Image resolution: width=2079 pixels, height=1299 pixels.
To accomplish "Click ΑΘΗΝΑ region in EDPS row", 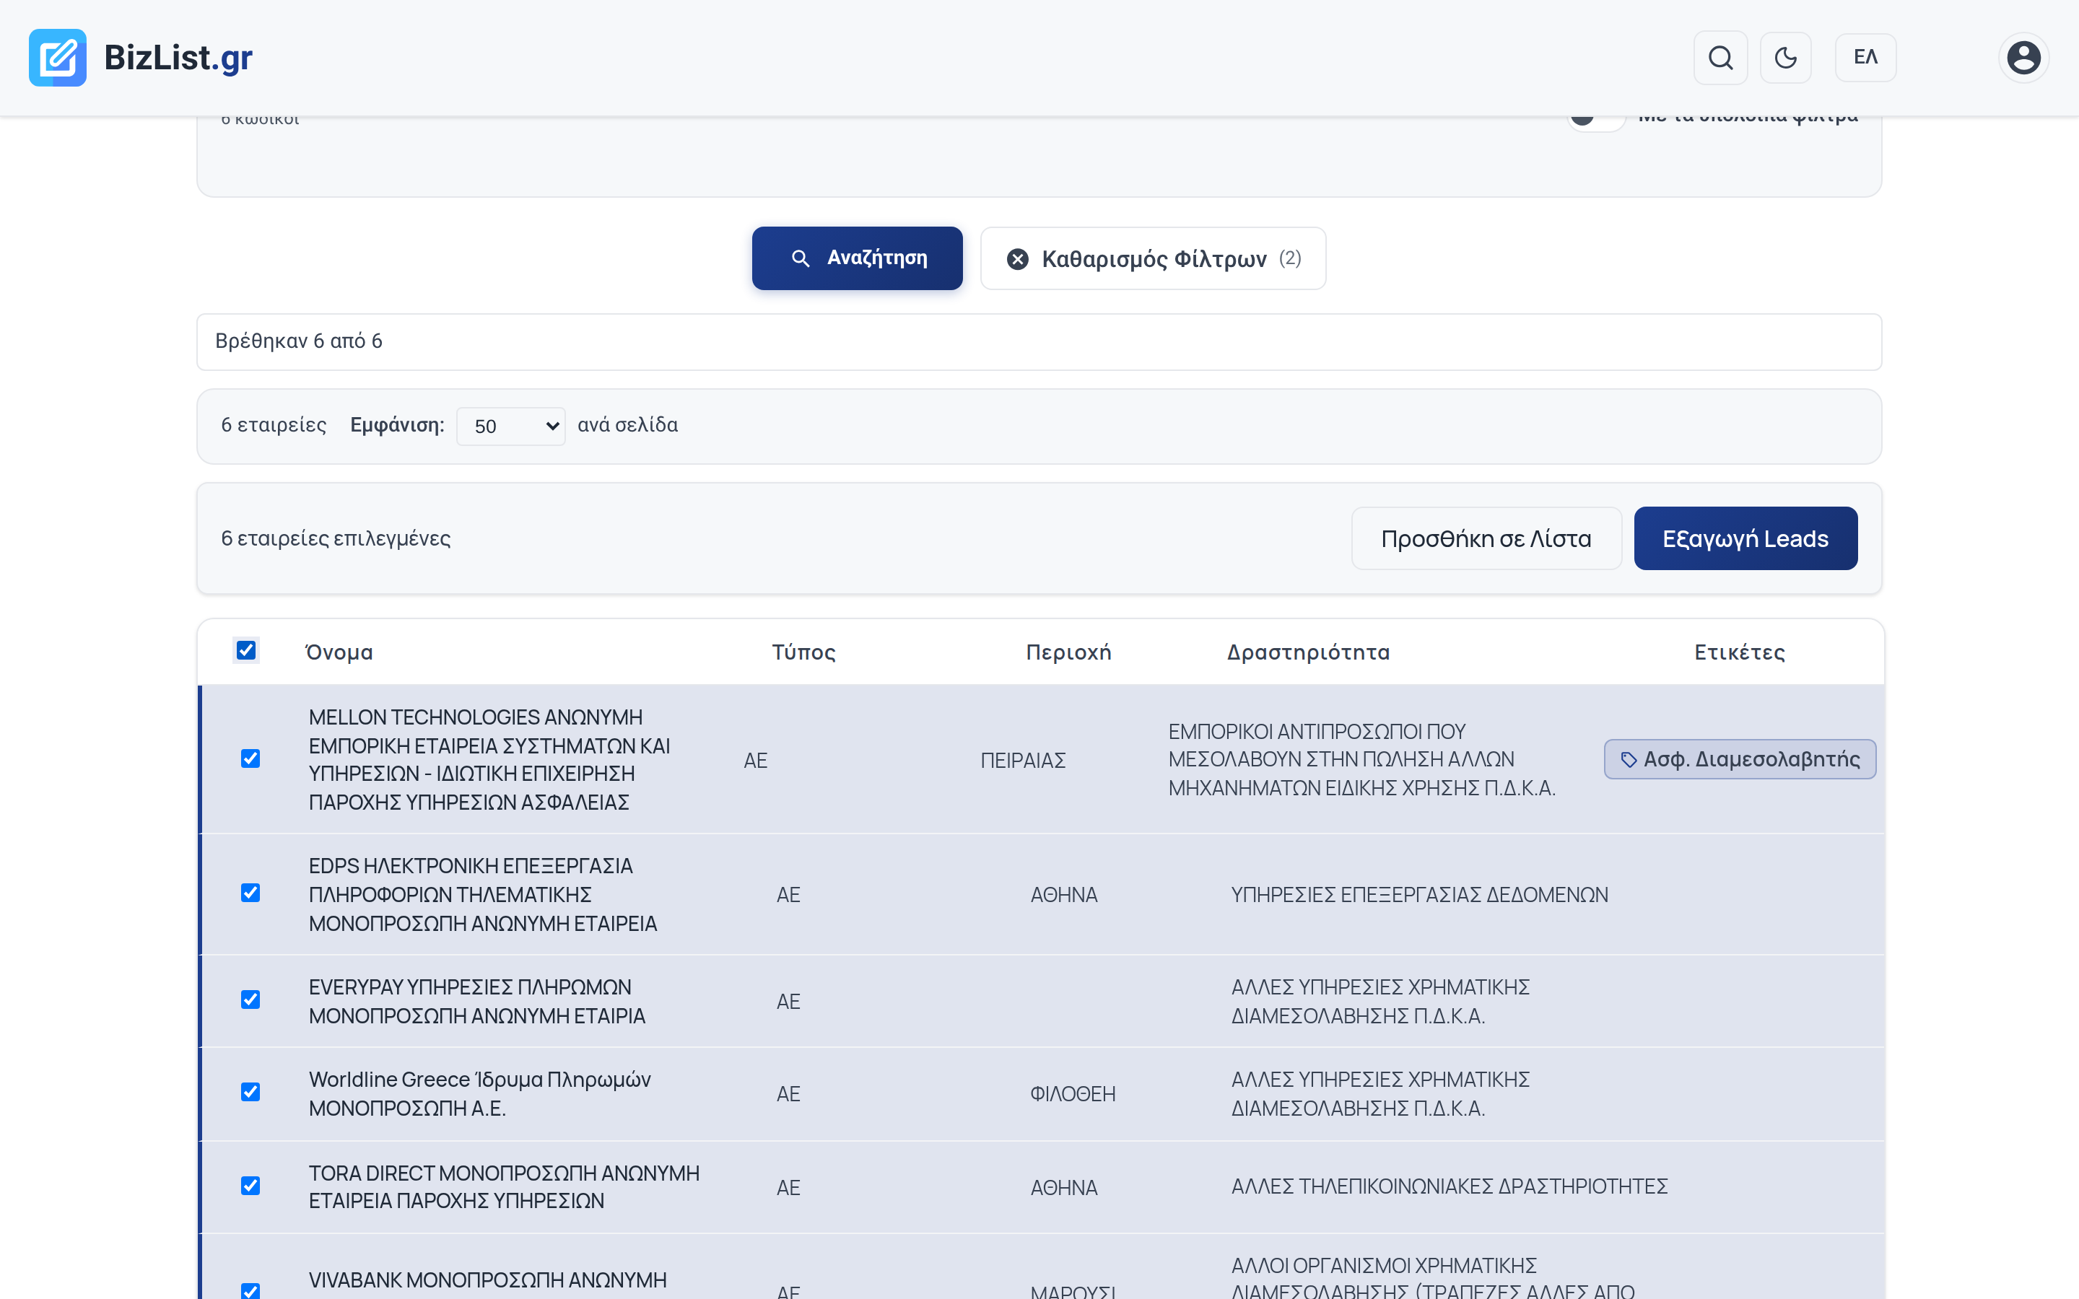I will (1063, 894).
